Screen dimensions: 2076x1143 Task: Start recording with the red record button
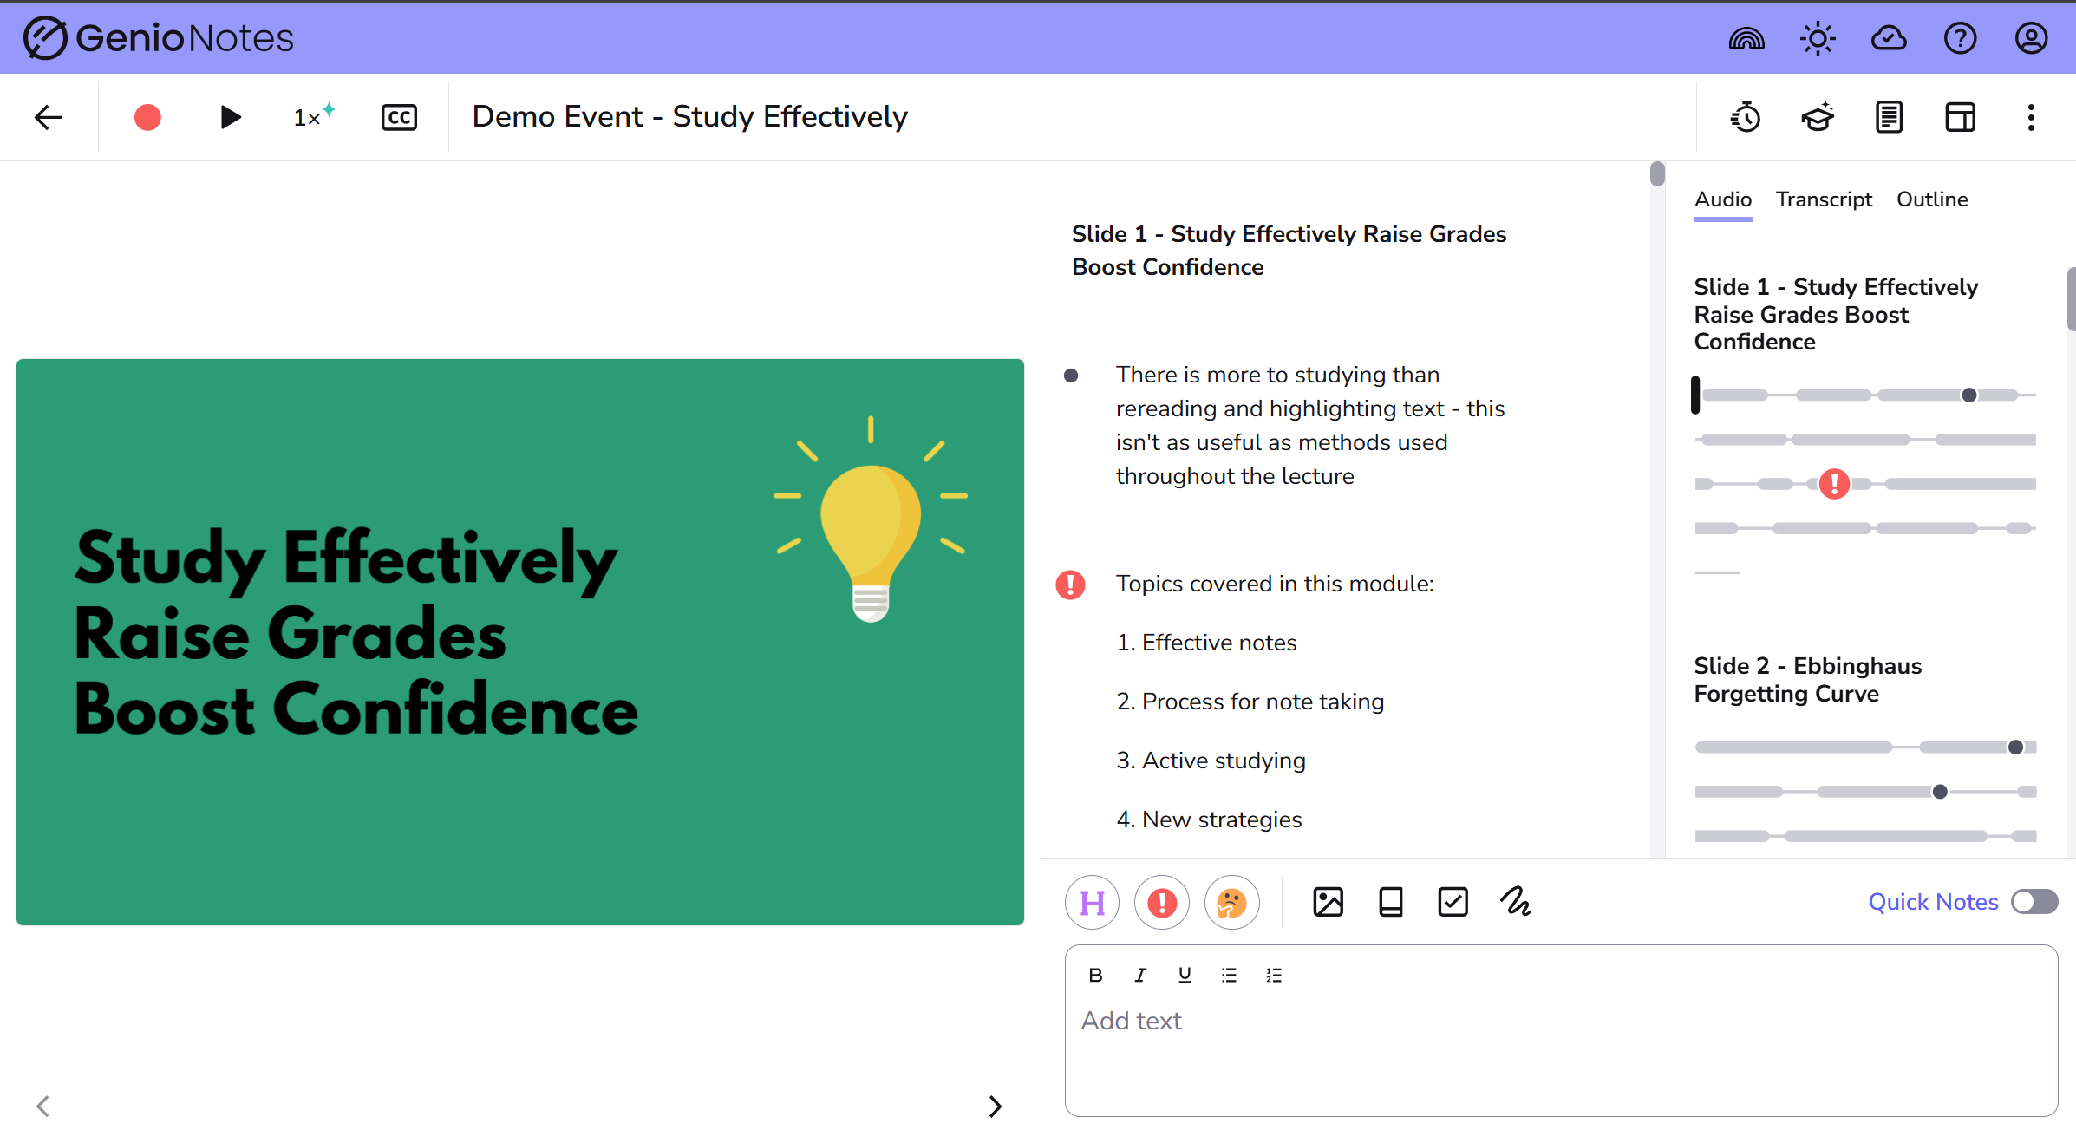coord(147,117)
